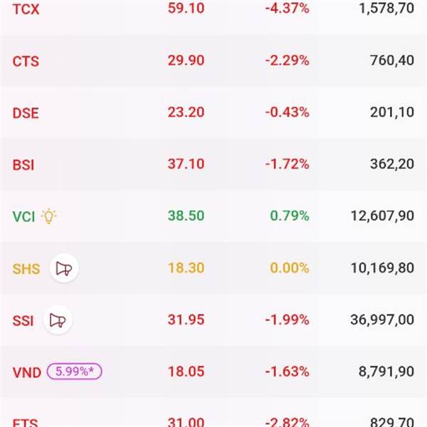Viewport: 427px width, 427px height.
Task: Tap the lightbulb icon beside VCI
Action: pyautogui.click(x=48, y=216)
